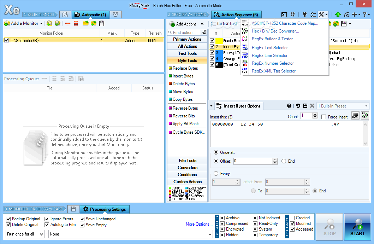Open the More Options link
The height and width of the screenshot is (244, 374).
point(199,224)
